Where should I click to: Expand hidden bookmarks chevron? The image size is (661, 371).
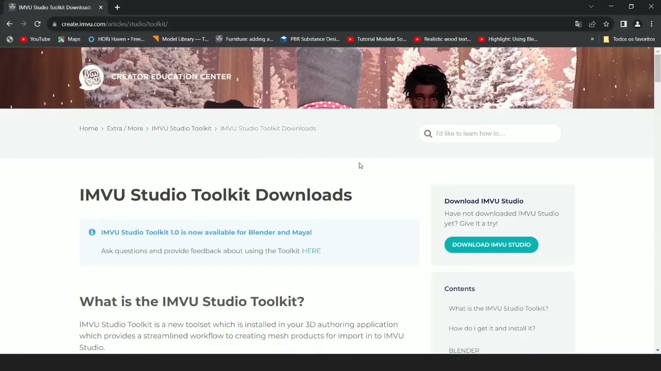(x=592, y=39)
